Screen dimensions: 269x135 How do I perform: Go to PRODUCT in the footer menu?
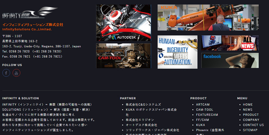[x=251, y=115]
